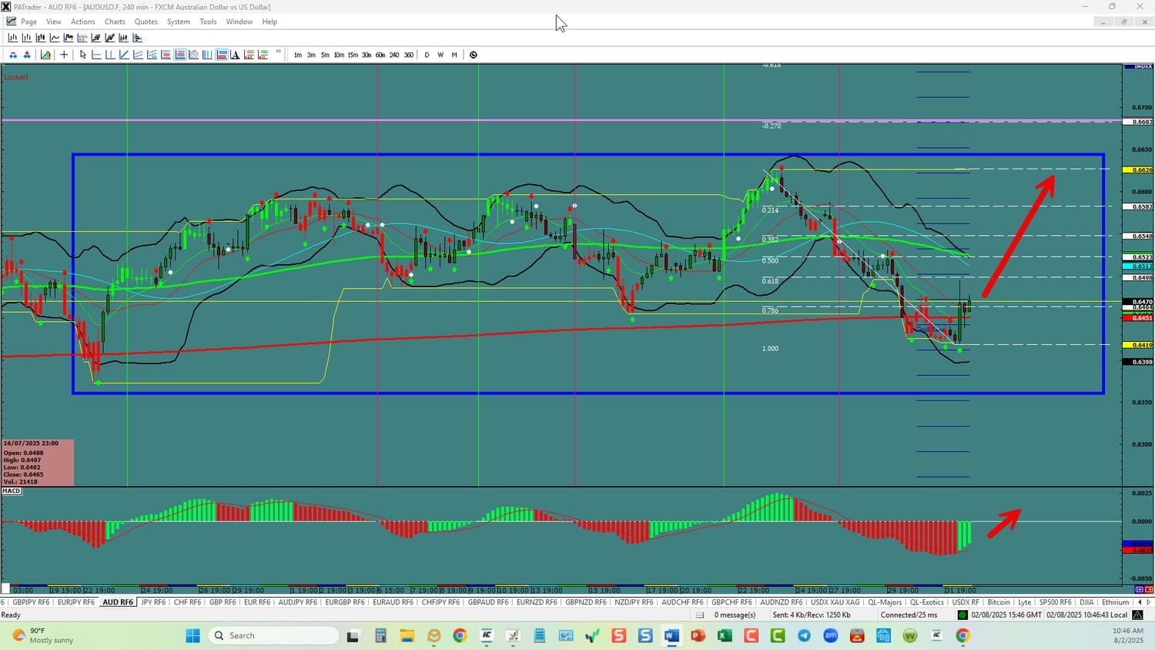Toggle the 240 minute timeframe
This screenshot has height=650, width=1155.
pos(394,55)
